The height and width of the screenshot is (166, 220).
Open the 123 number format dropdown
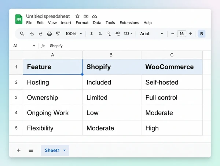(128, 34)
